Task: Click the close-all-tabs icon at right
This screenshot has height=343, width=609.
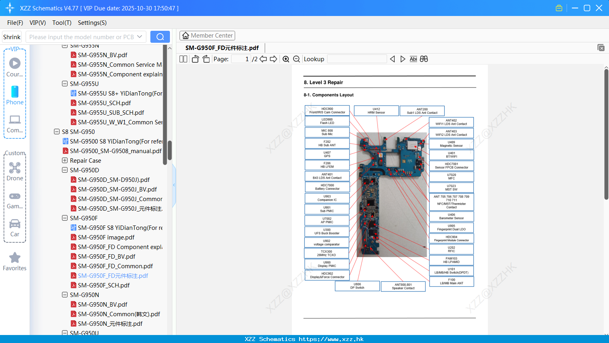Action: (x=601, y=48)
